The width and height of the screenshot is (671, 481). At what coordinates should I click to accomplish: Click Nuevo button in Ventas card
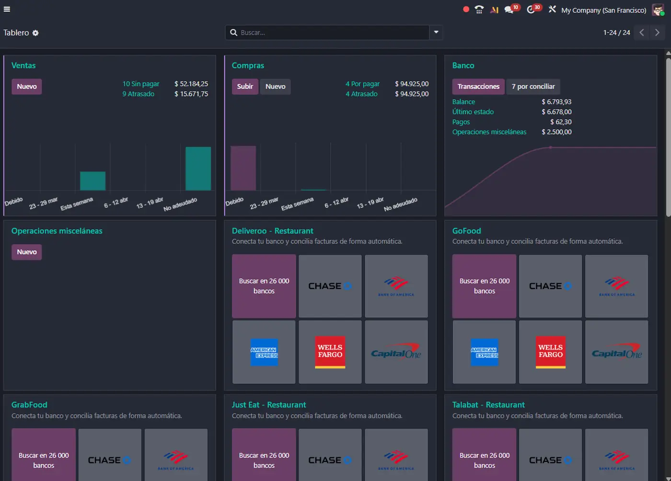pos(27,87)
